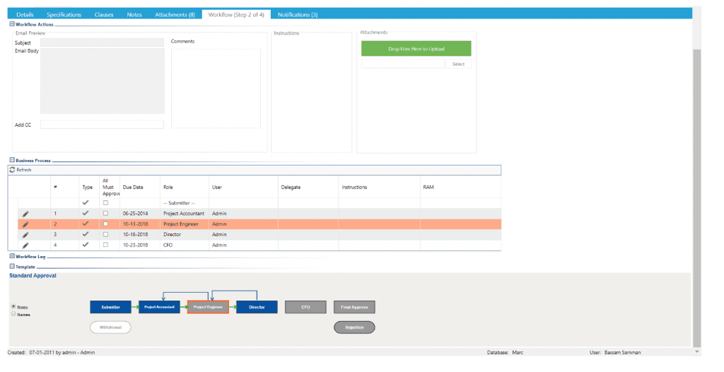Viewport: 724px width, 372px height.
Task: Click the Standard Approval template title
Action: point(33,275)
